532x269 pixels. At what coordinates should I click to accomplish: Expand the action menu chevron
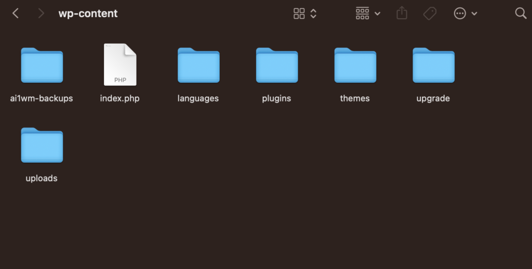(474, 14)
